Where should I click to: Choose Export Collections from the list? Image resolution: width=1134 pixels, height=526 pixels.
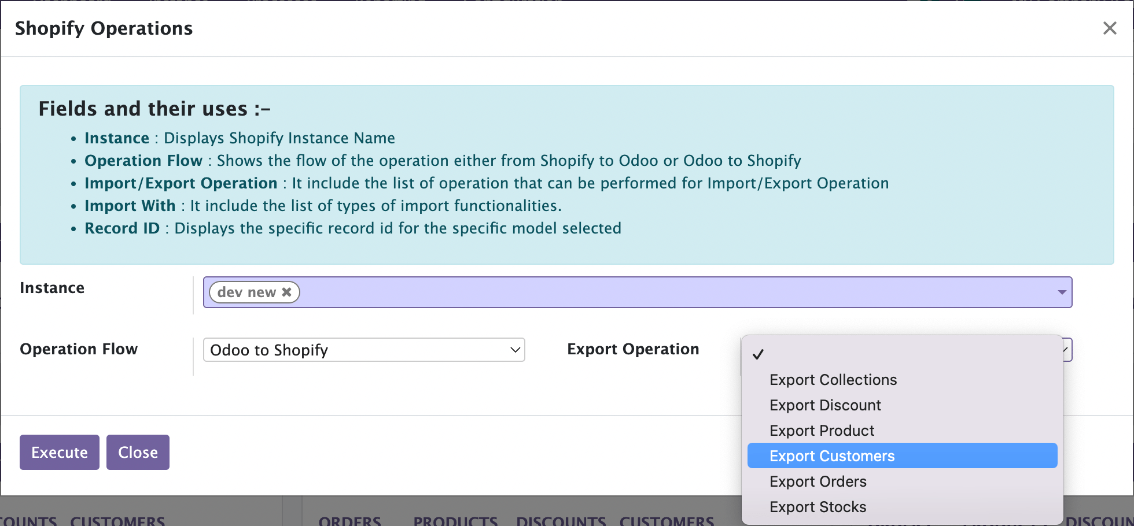coord(833,380)
